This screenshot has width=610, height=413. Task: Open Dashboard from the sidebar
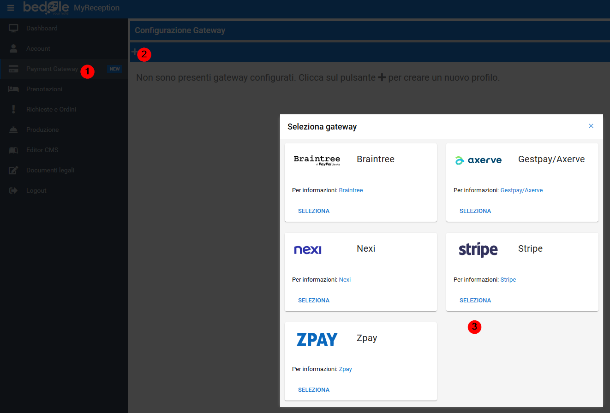42,29
